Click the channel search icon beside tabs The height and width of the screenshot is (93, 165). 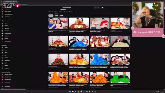76,12
